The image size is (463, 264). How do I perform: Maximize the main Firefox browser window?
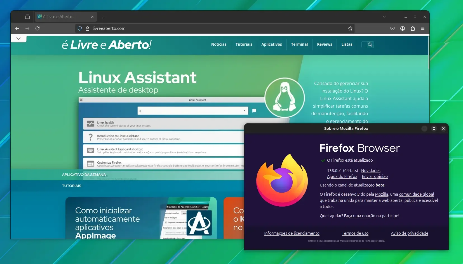click(415, 17)
